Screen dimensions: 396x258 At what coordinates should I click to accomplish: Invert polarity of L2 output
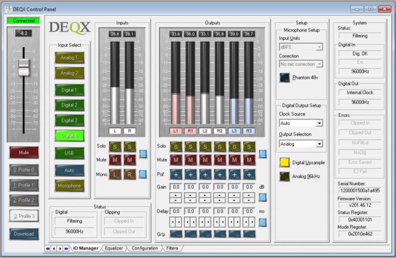(x=205, y=175)
